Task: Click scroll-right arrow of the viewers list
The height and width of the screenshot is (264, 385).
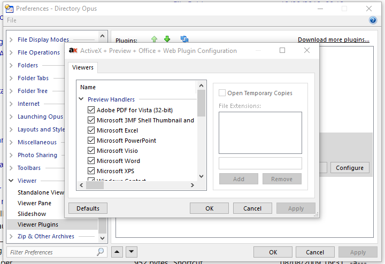Action: click(x=192, y=185)
